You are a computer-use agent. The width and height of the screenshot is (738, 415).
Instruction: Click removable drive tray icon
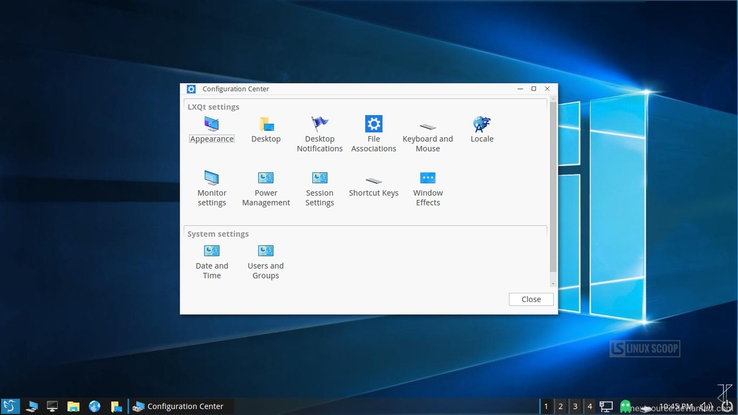[645, 408]
